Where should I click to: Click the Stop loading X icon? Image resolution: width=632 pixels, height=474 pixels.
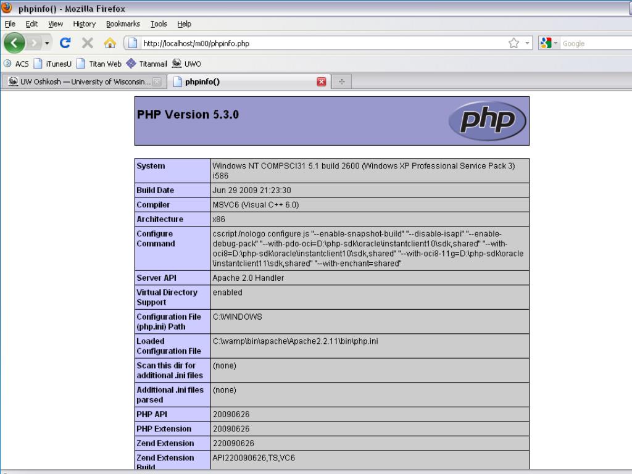tap(87, 43)
